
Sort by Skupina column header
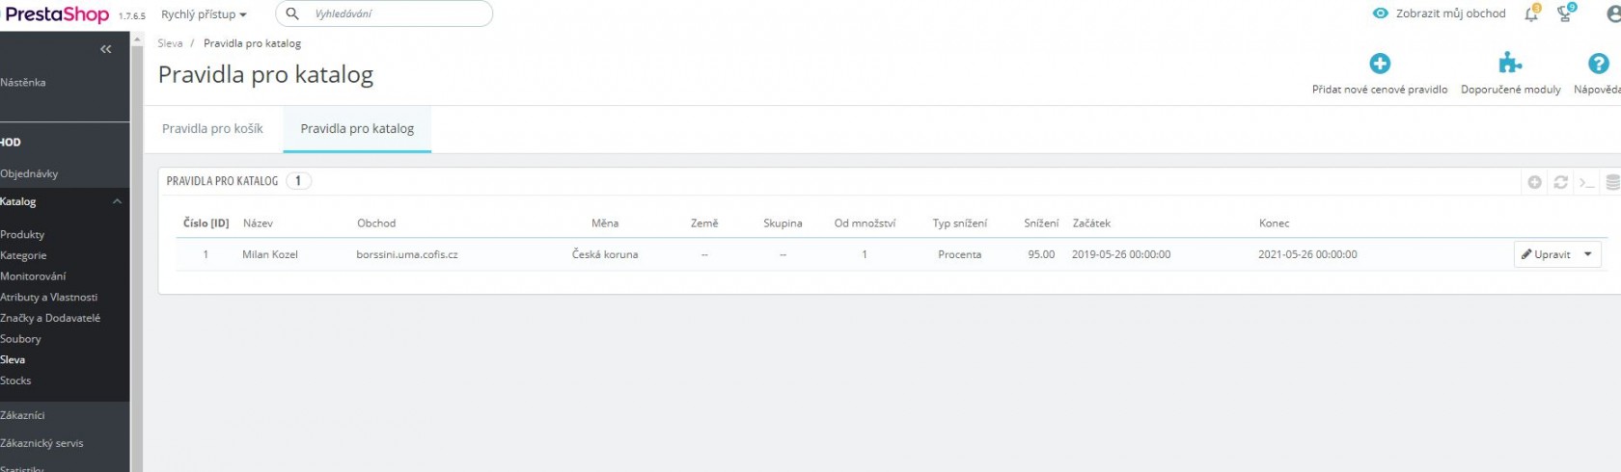[783, 223]
